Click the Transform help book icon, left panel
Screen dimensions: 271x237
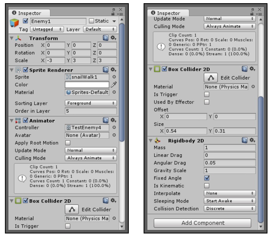coord(106,38)
